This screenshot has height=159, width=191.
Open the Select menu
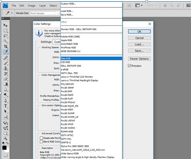tap(53, 6)
